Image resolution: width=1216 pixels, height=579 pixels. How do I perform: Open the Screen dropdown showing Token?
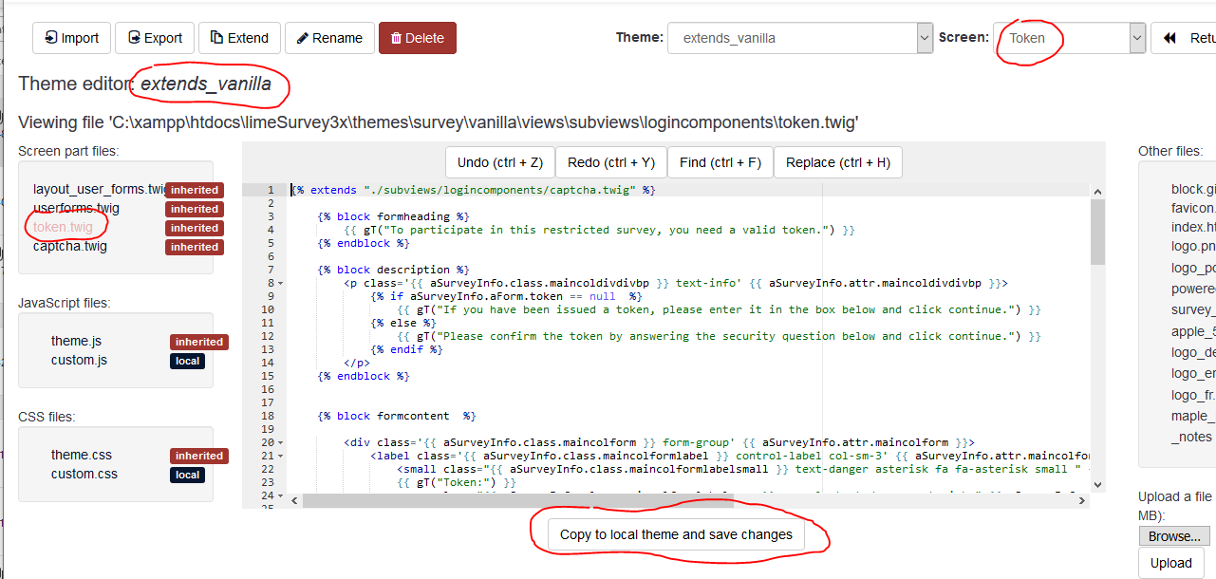pyautogui.click(x=1069, y=38)
